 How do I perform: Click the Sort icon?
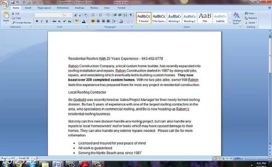125,15
